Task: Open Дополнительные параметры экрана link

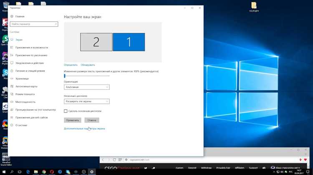Action: pyautogui.click(x=84, y=128)
